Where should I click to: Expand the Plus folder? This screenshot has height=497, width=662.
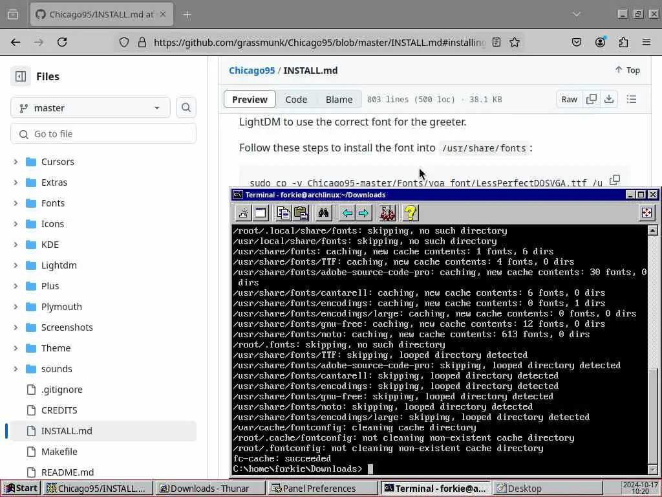click(x=16, y=286)
